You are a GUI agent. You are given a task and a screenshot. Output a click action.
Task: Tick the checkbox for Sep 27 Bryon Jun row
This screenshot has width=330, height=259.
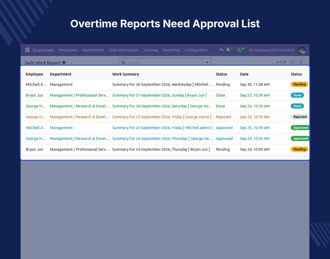21,95
